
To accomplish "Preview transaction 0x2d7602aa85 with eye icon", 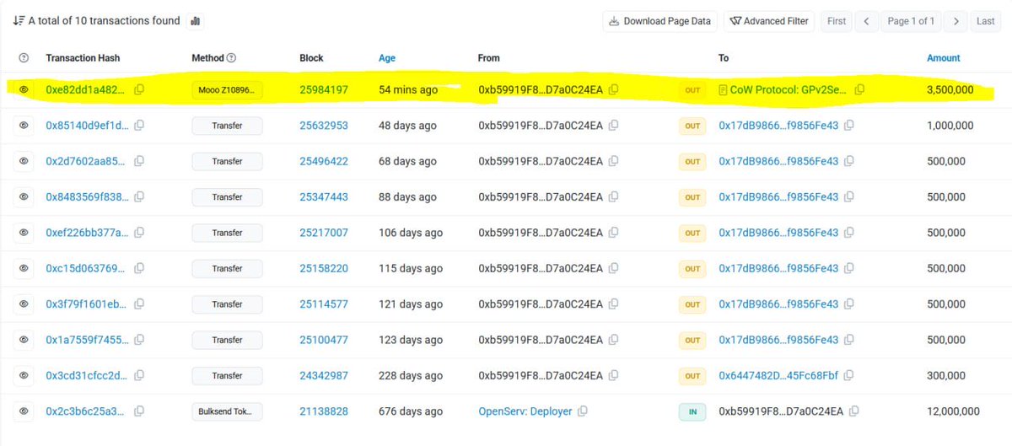I will click(24, 161).
